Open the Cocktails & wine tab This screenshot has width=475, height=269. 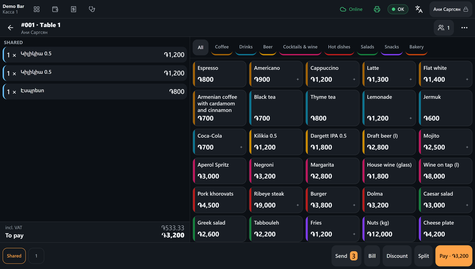tap(300, 47)
